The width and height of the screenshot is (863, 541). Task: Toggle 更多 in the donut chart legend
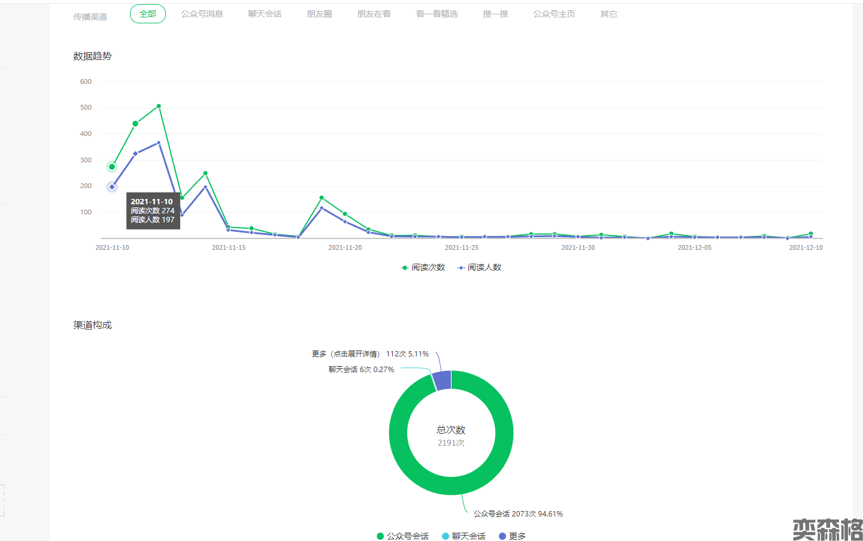pos(512,536)
